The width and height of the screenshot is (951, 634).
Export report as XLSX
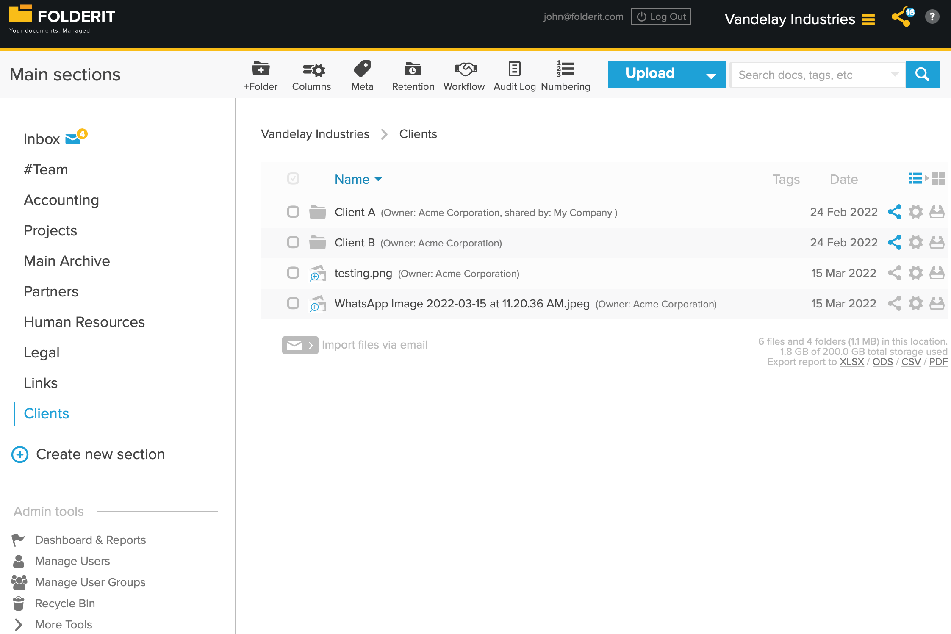851,362
